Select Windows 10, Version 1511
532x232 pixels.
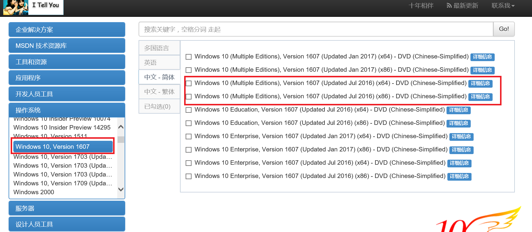50,136
